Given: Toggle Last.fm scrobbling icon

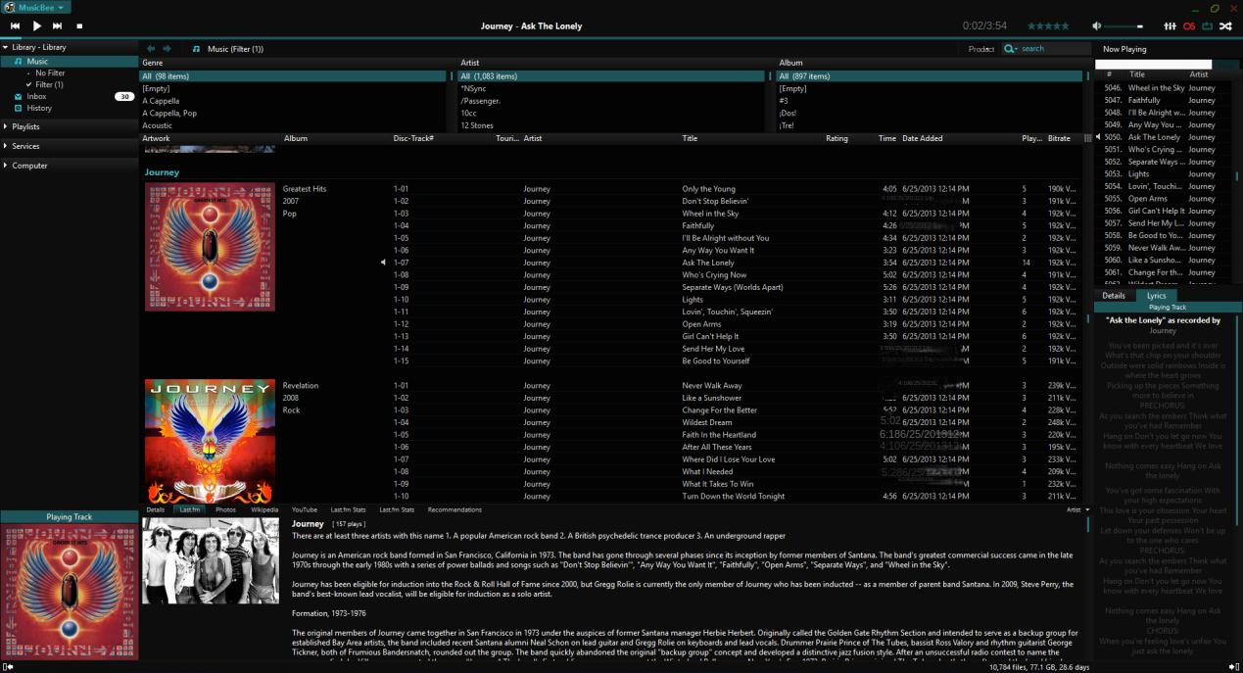Looking at the screenshot, I should 1189,25.
